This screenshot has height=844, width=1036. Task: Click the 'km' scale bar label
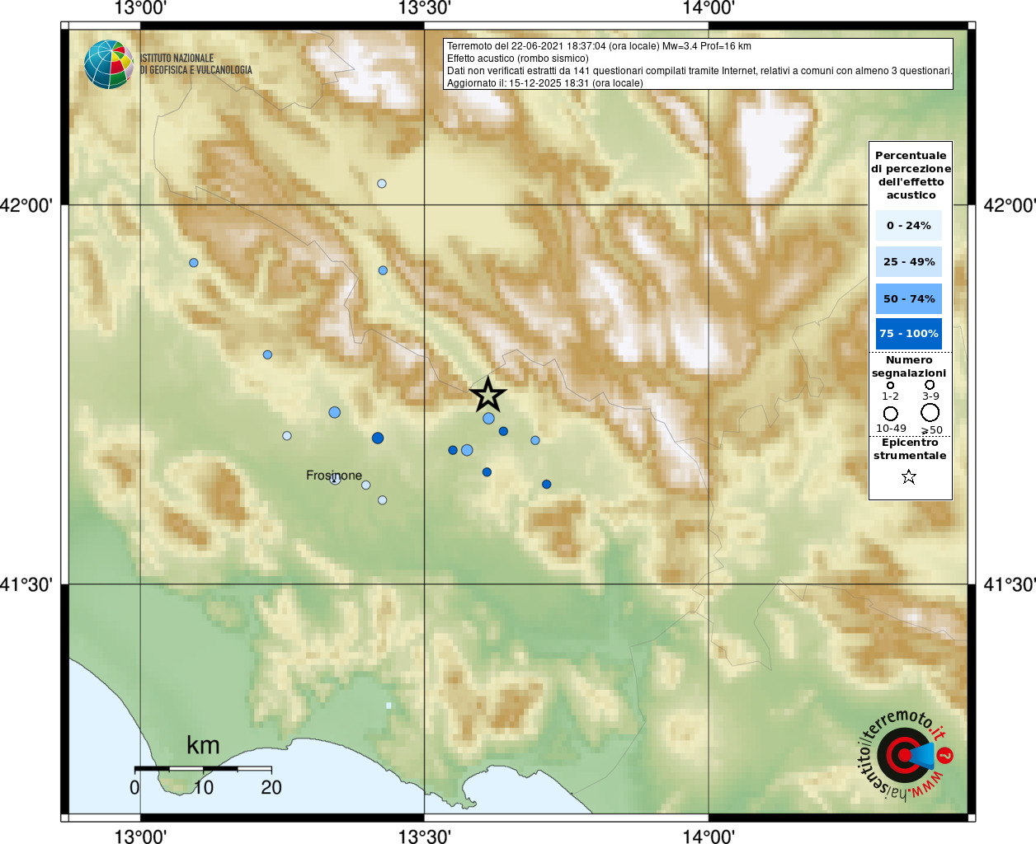[x=203, y=746]
